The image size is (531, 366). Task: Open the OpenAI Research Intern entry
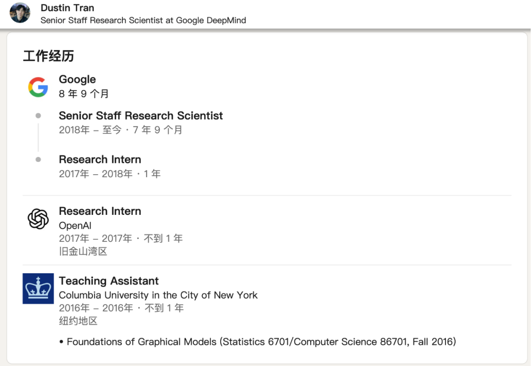click(100, 211)
